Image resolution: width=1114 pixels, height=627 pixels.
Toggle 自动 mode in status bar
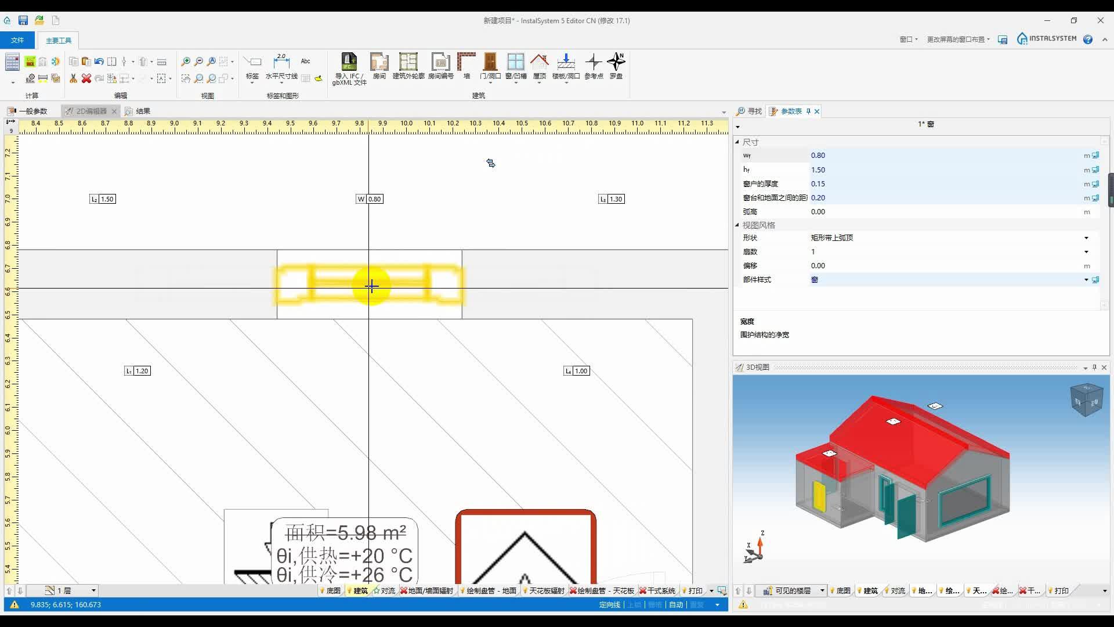(x=676, y=605)
